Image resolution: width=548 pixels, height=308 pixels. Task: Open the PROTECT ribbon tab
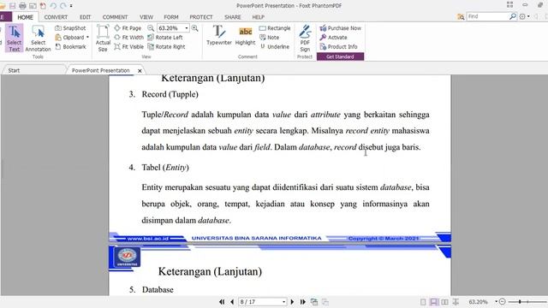pos(201,17)
